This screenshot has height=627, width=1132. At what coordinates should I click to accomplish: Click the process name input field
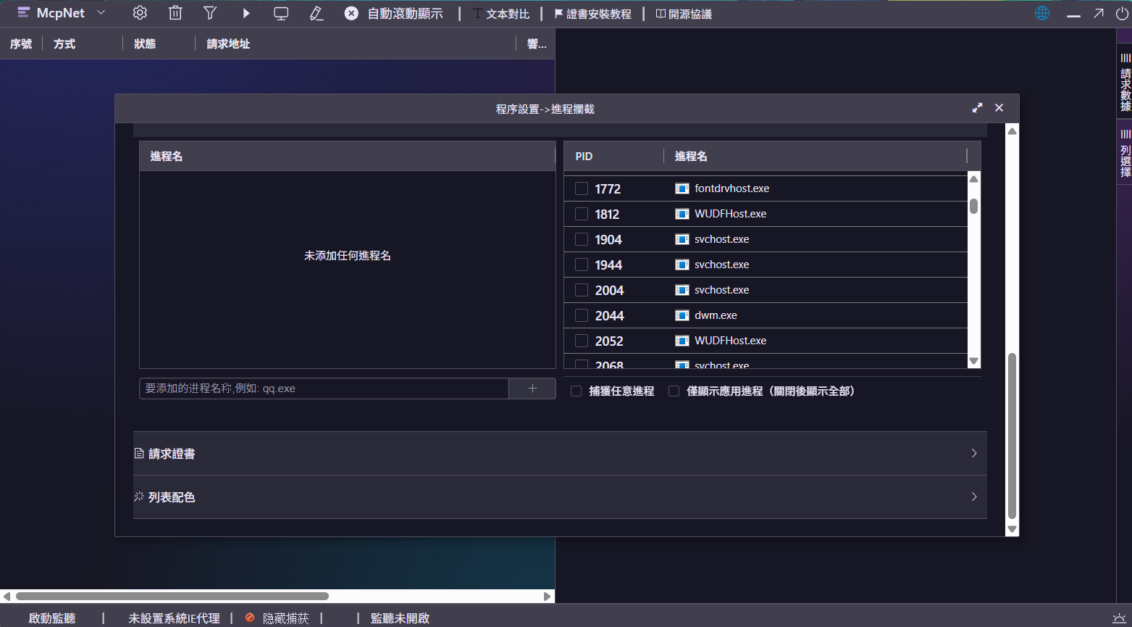324,389
